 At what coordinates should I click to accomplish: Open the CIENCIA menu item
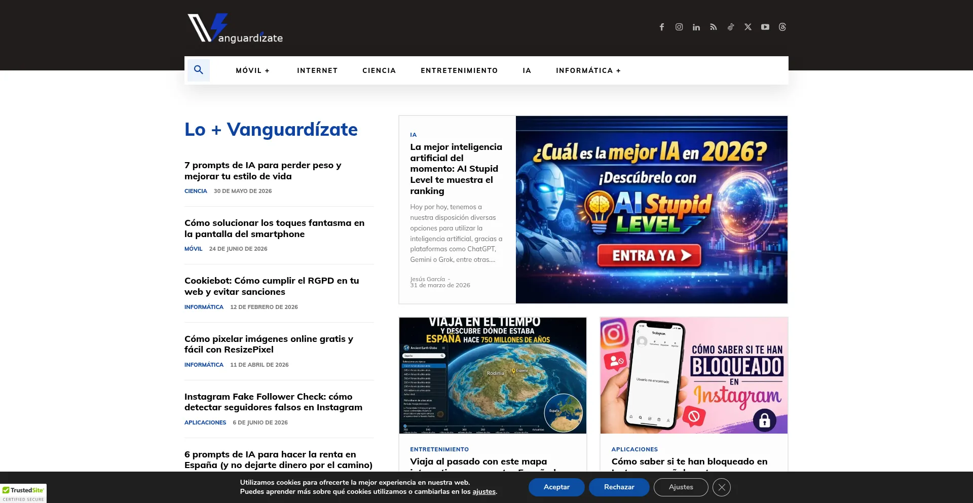click(x=379, y=70)
